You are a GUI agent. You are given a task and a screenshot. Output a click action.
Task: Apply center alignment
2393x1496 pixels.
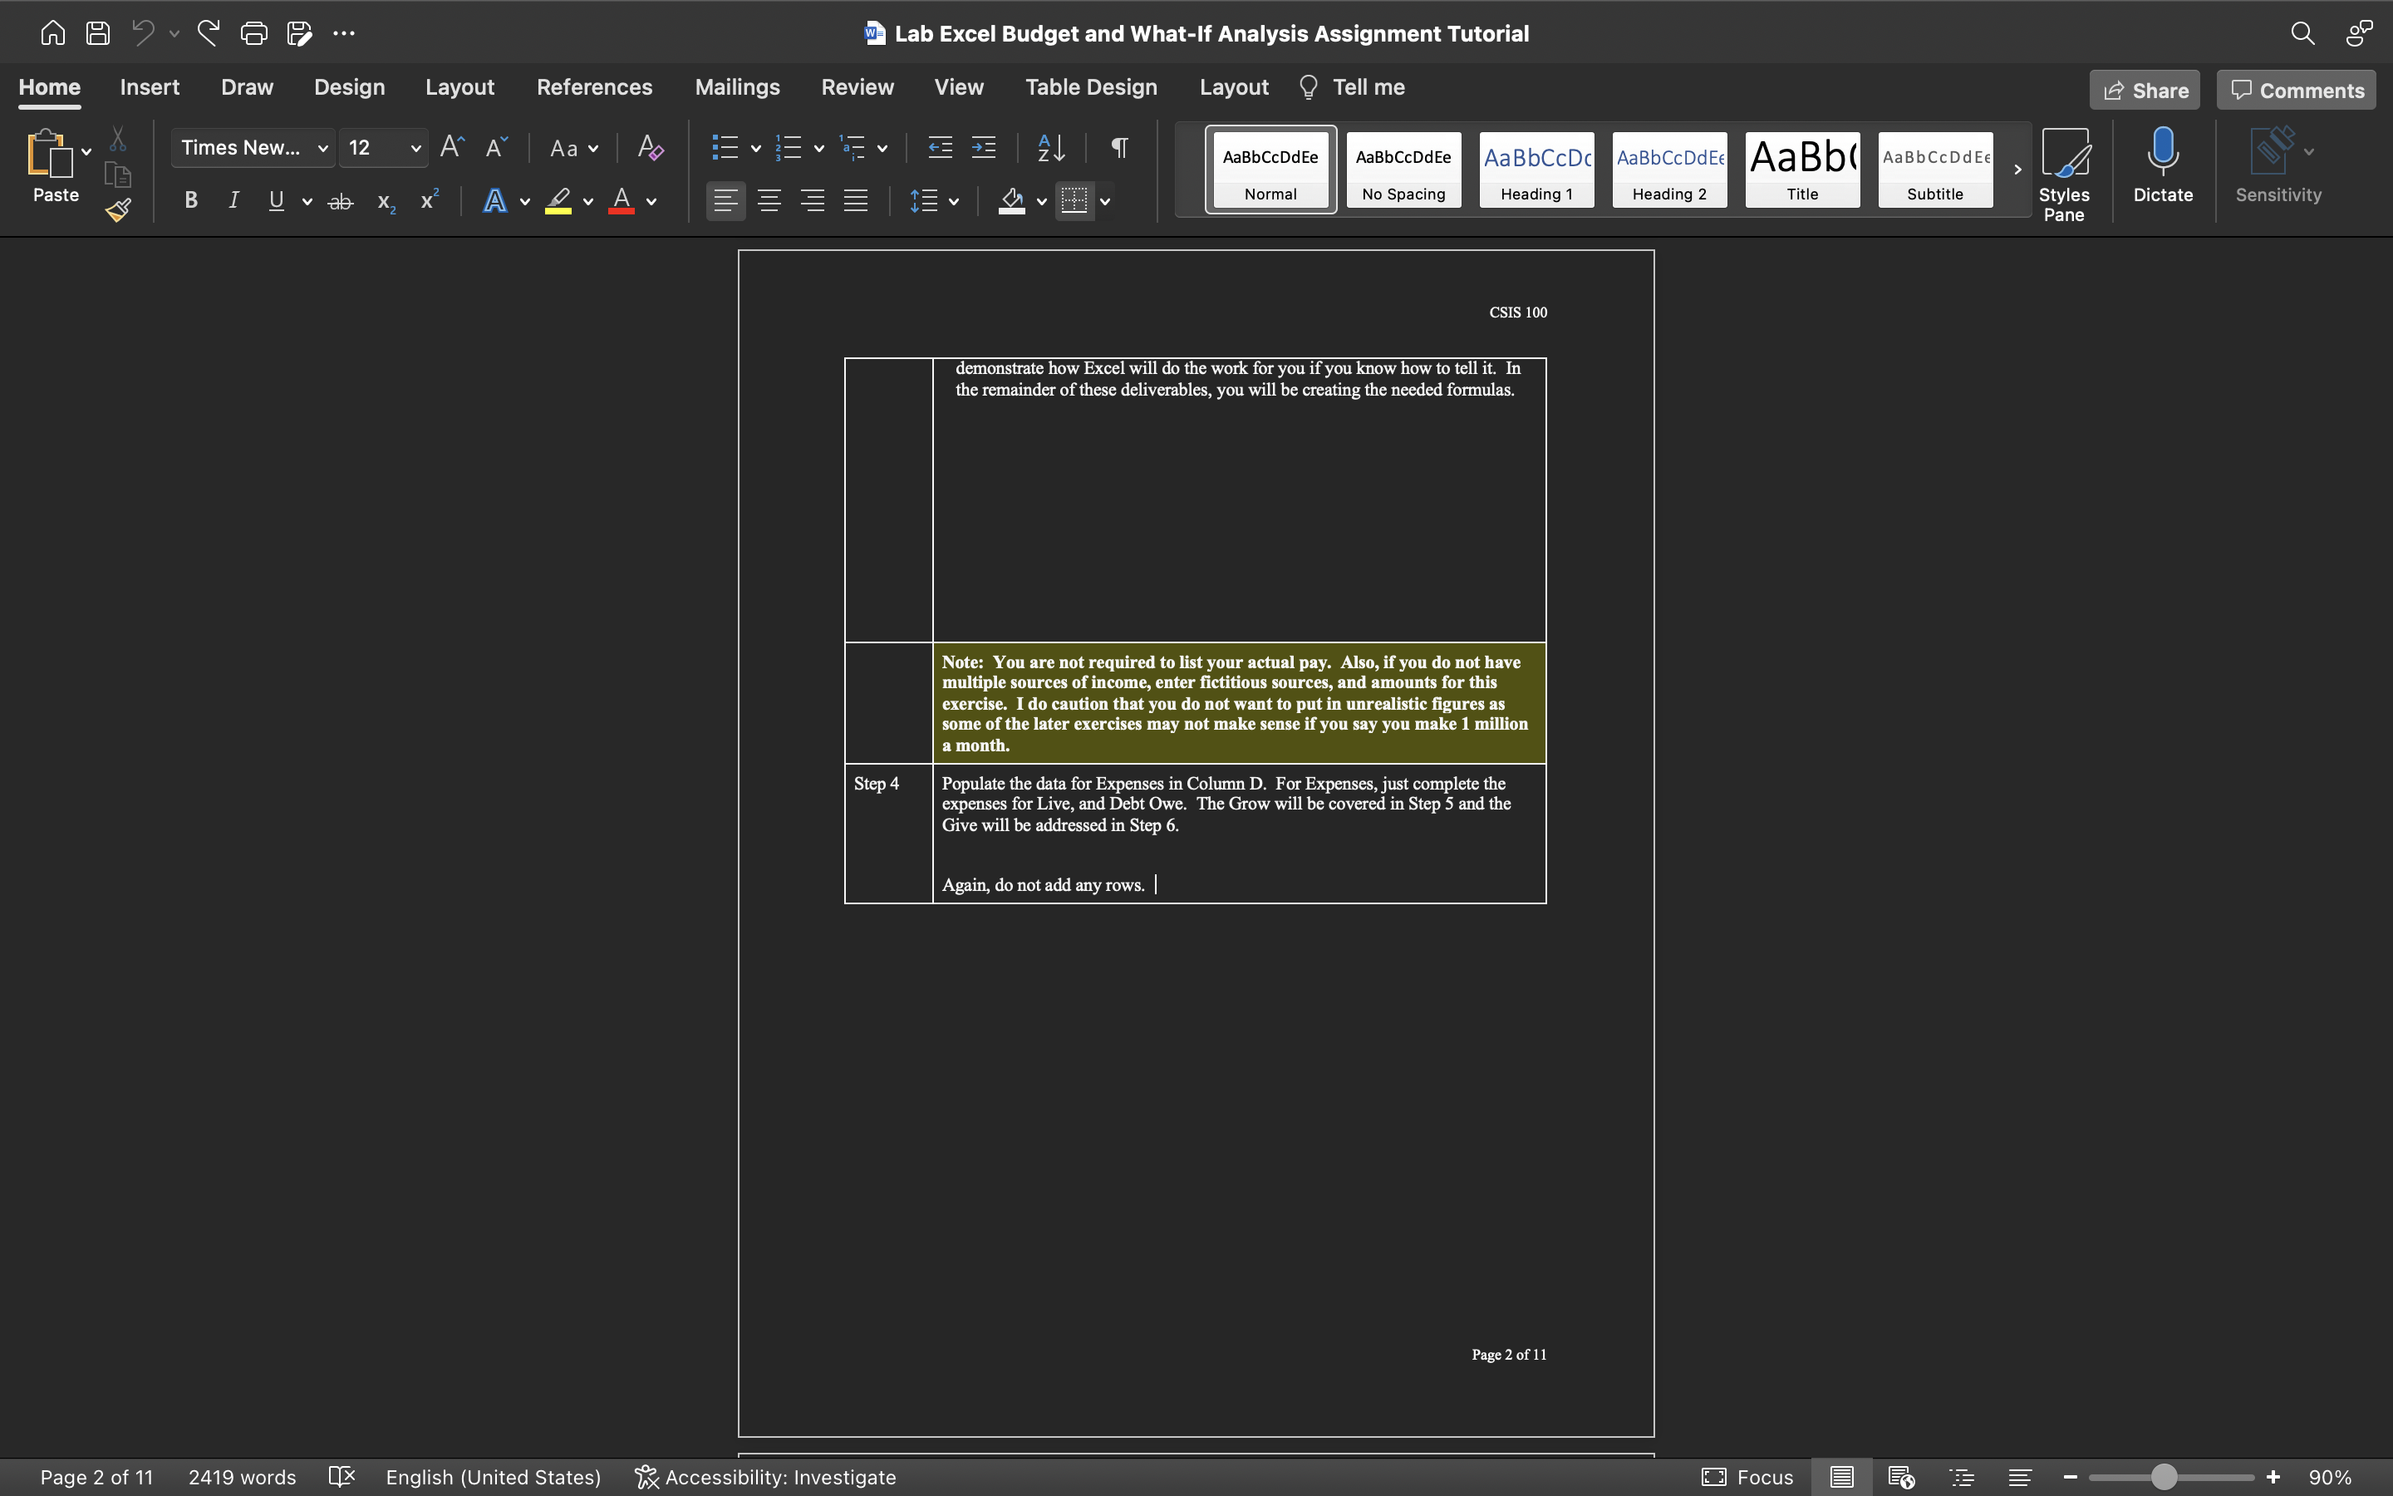[770, 201]
